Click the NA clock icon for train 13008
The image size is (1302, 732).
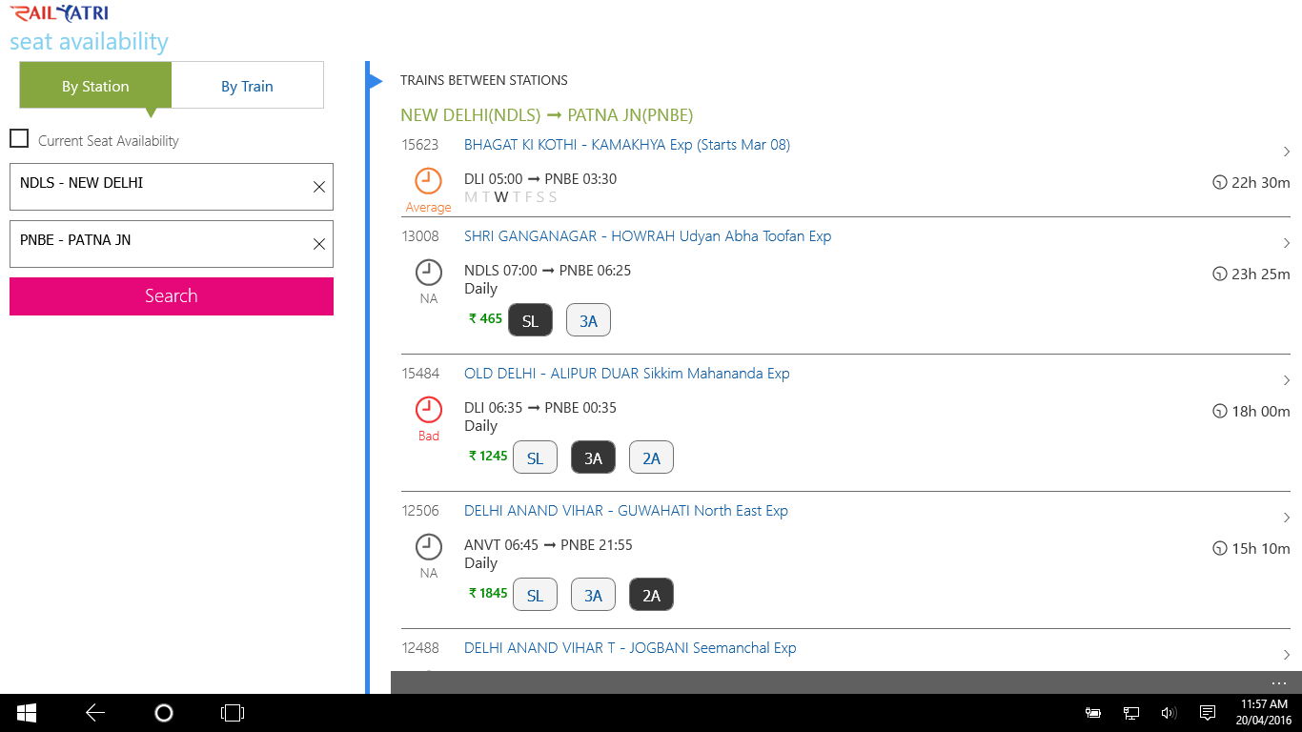click(x=429, y=273)
